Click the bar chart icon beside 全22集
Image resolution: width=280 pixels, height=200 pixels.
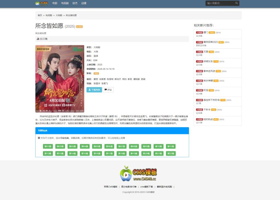[x=38, y=39]
